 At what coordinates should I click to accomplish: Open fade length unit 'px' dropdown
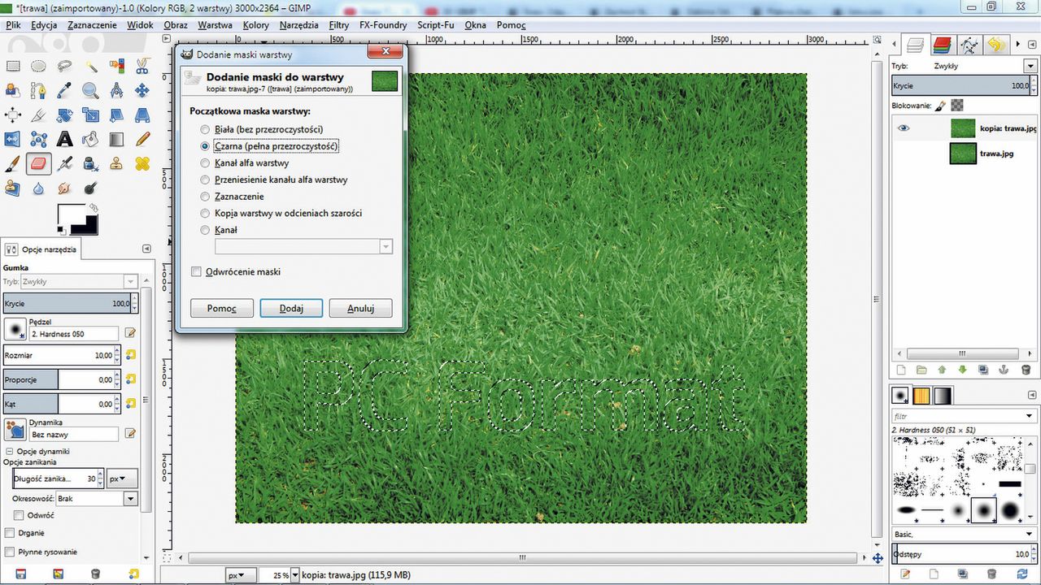(x=123, y=479)
